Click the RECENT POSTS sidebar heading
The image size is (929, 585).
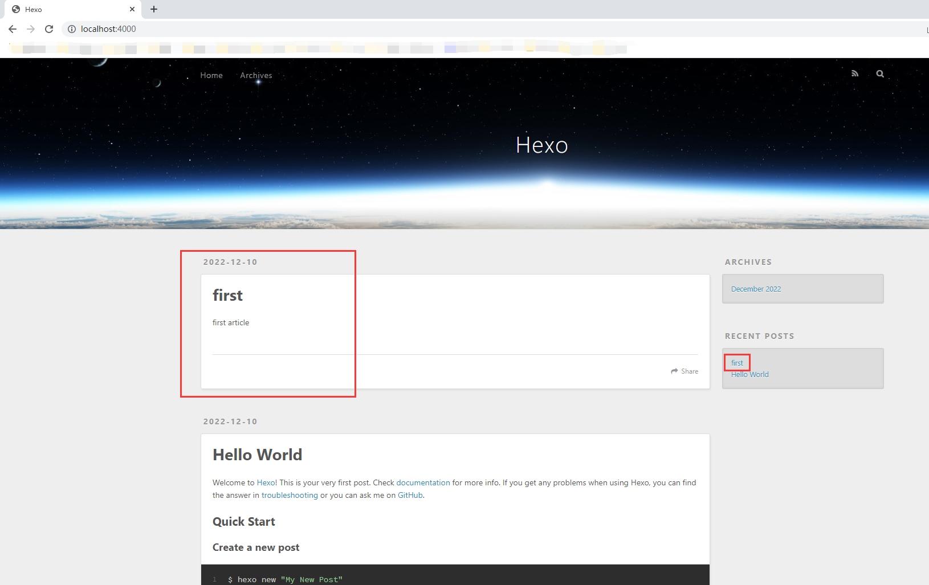click(759, 336)
